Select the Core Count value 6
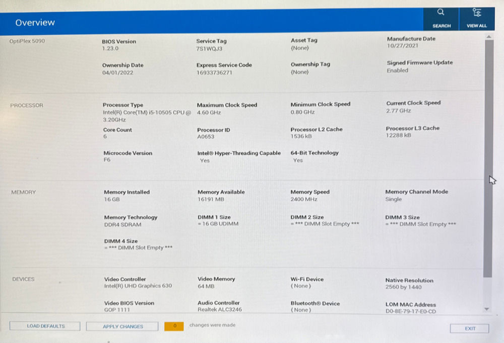The height and width of the screenshot is (343, 504). pos(105,136)
